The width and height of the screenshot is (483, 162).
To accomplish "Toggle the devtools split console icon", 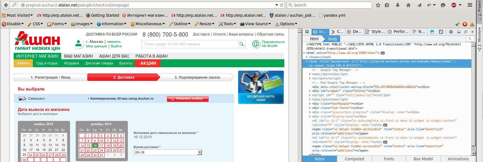I will click(x=432, y=32).
